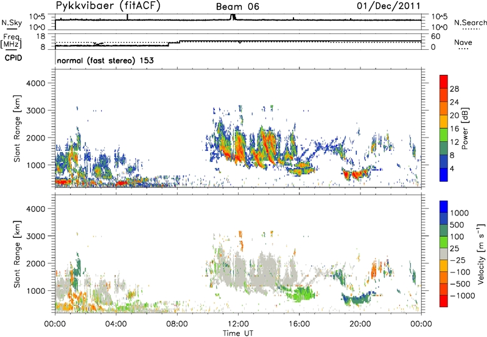The height and width of the screenshot is (337, 487).
Task: Select Slant Range label of velocity panel
Action: (17, 254)
